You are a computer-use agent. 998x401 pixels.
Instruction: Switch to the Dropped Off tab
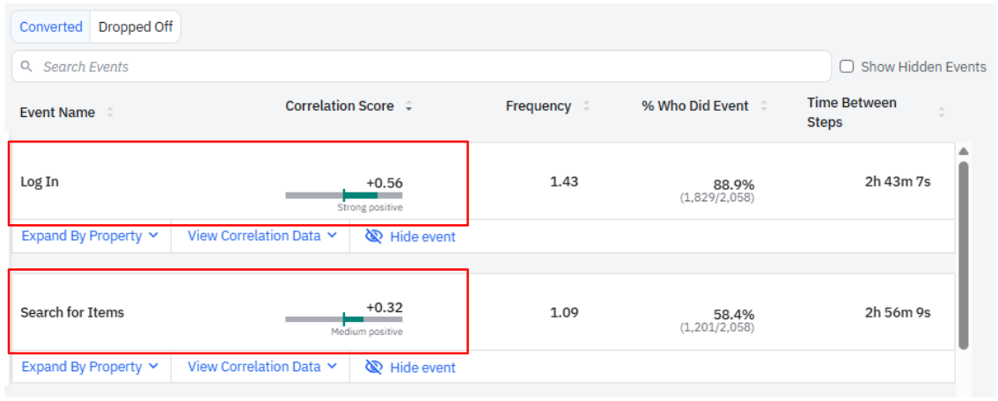click(136, 26)
